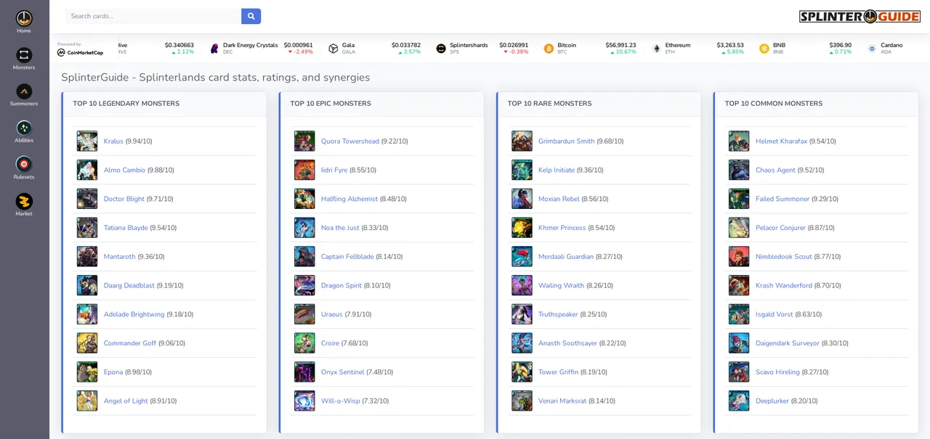Click the Chaos Agent card thumbnail
The width and height of the screenshot is (930, 439).
[x=739, y=170]
